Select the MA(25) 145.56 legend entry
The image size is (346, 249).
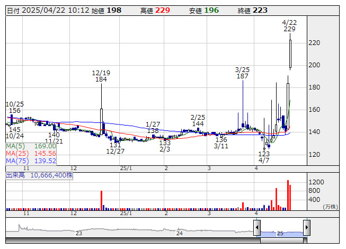pyautogui.click(x=31, y=153)
